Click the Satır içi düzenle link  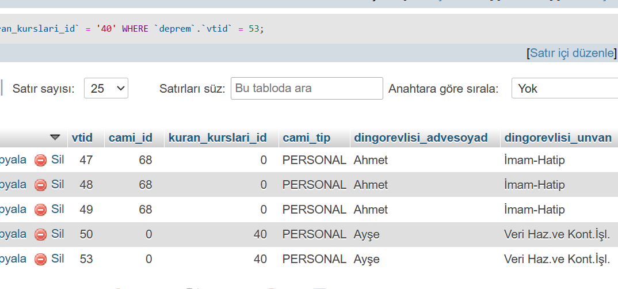pyautogui.click(x=572, y=53)
